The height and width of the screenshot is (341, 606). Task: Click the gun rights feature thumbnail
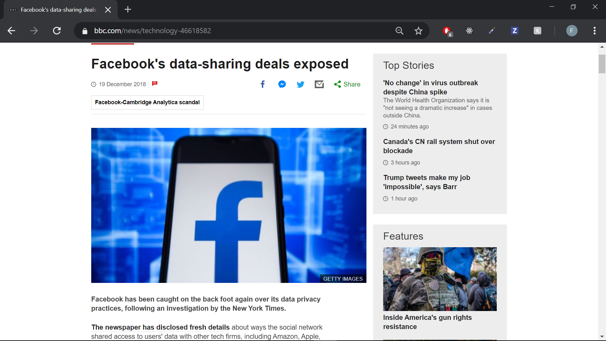(x=440, y=279)
